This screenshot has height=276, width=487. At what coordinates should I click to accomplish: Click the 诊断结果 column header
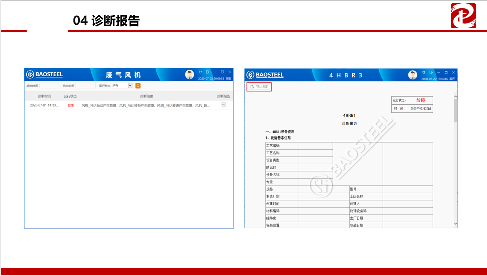click(x=146, y=96)
